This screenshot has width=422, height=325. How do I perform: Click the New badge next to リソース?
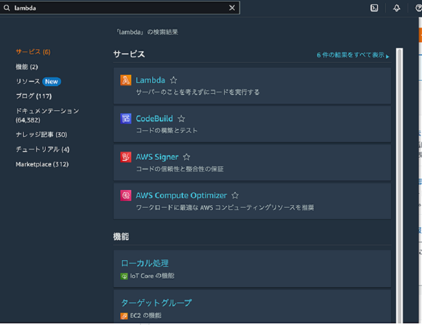point(52,81)
